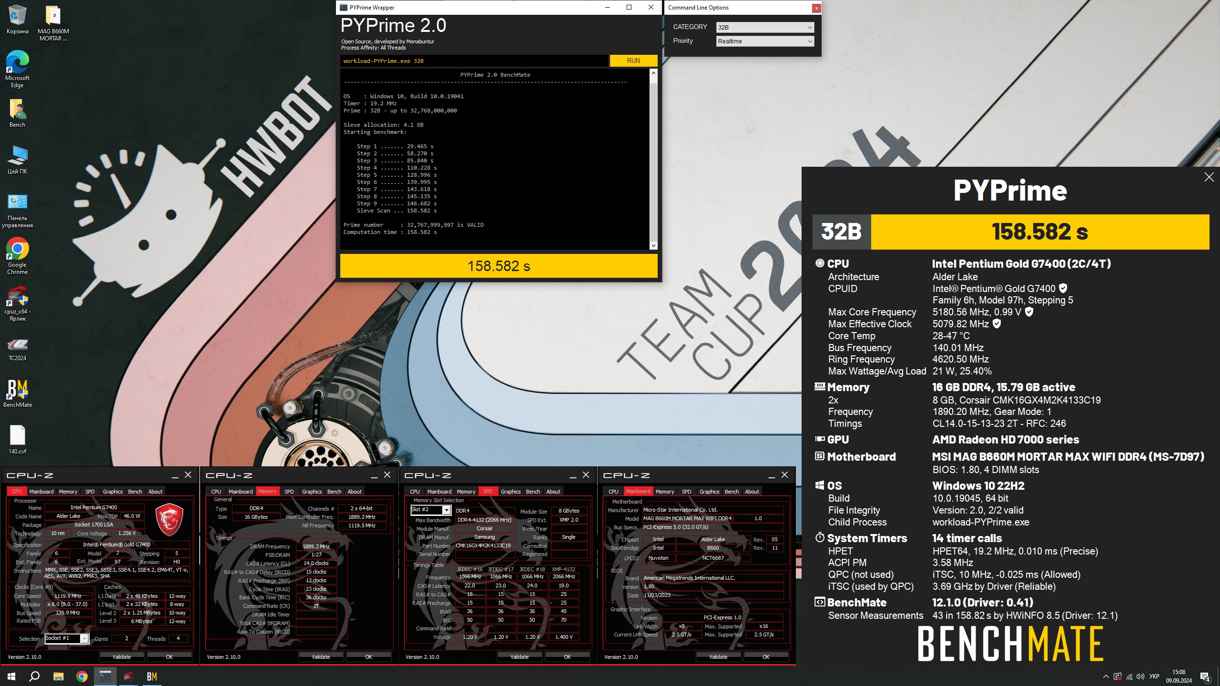This screenshot has width=1220, height=686.
Task: Launch cpuz_x64 shortcut on desktop
Action: tap(17, 303)
